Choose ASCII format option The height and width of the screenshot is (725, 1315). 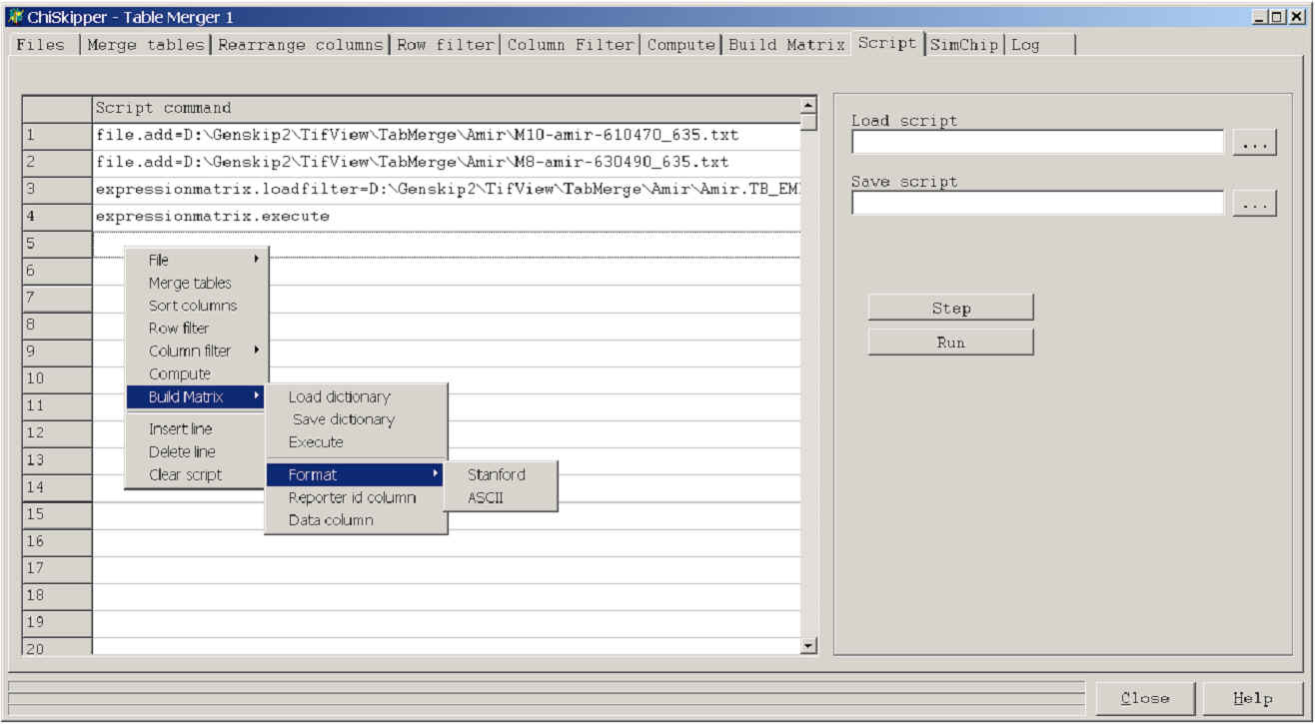(486, 497)
